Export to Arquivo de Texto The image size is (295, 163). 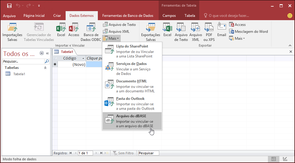click(x=181, y=32)
